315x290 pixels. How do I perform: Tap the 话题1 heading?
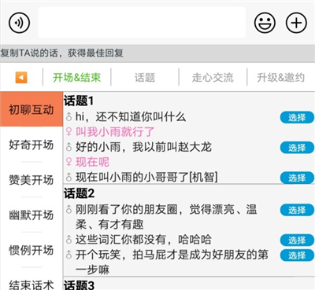pyautogui.click(x=79, y=101)
